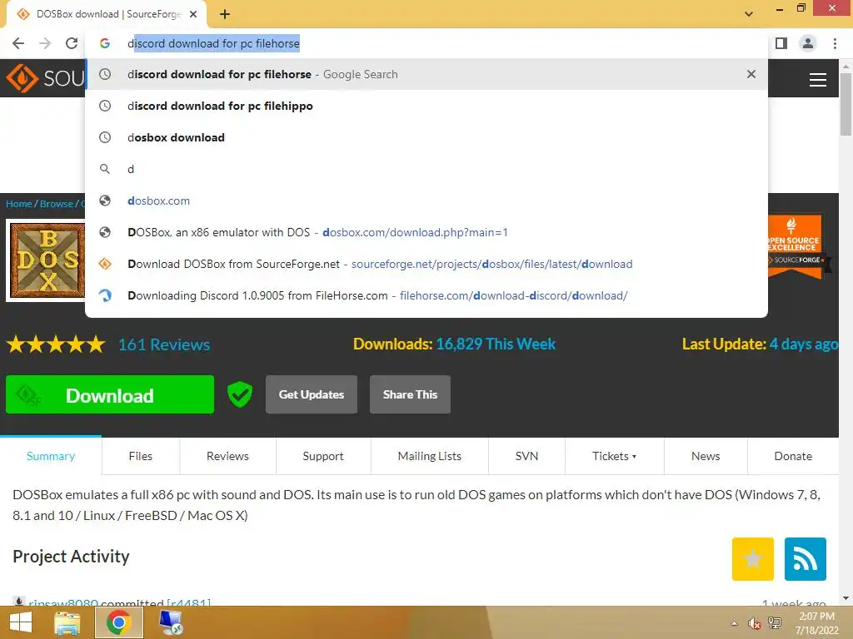Image resolution: width=853 pixels, height=639 pixels.
Task: Open a new browser tab
Action: [x=225, y=14]
